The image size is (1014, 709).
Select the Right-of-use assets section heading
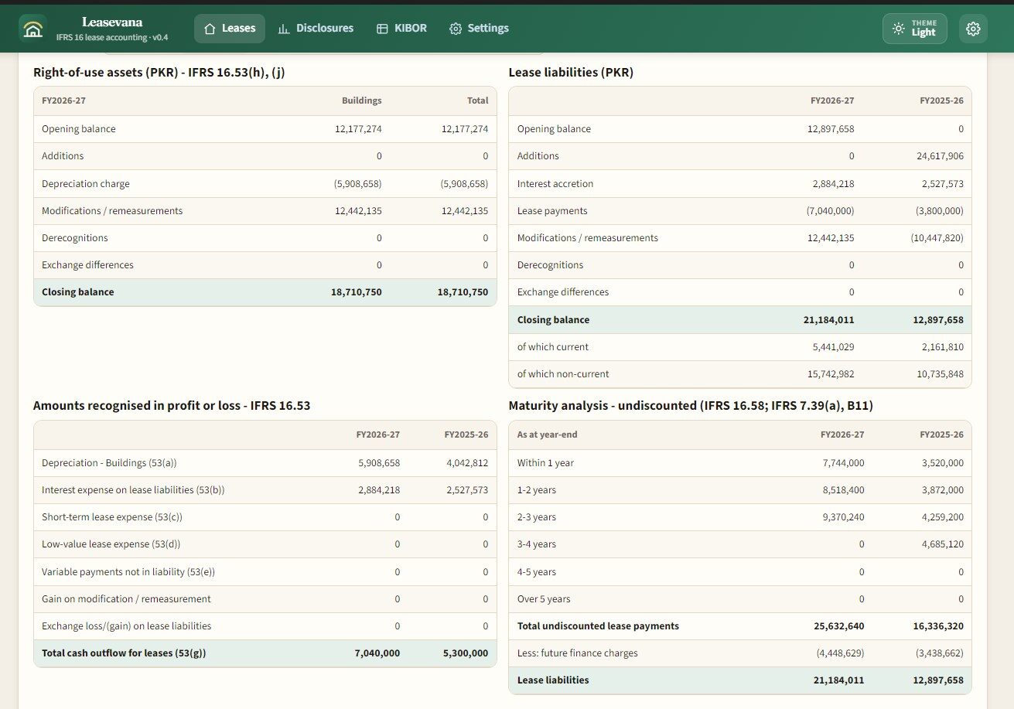pyautogui.click(x=161, y=73)
